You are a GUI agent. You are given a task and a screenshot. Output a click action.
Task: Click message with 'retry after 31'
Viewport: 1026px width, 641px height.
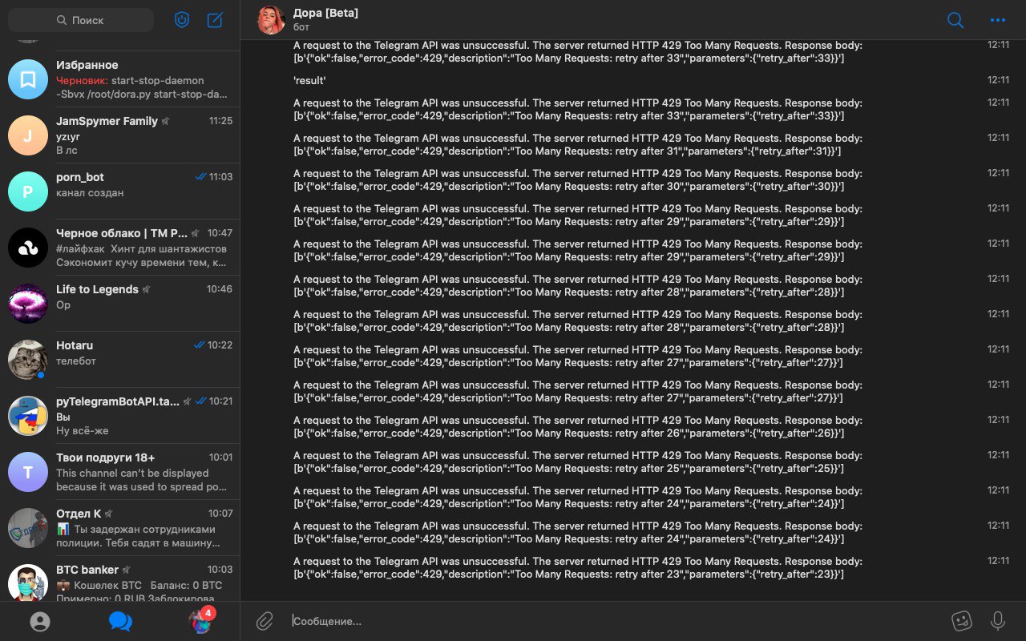pyautogui.click(x=578, y=144)
